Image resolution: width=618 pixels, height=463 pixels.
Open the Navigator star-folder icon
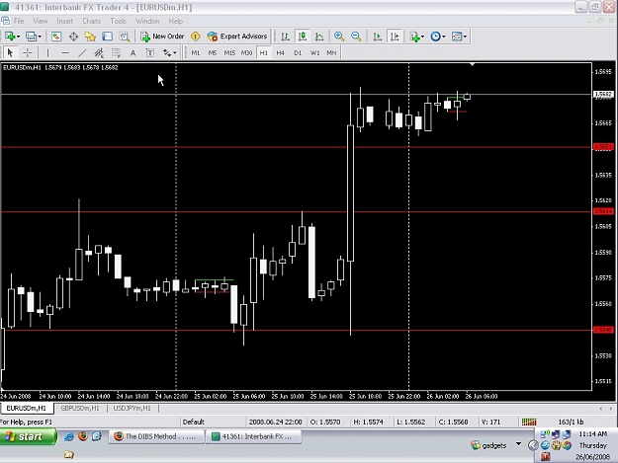point(90,37)
